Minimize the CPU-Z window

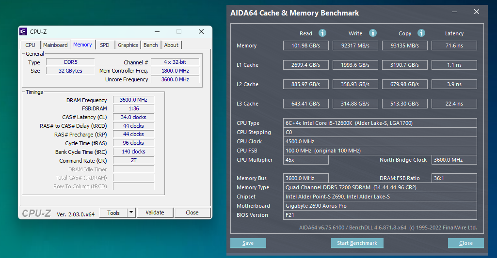coord(157,31)
